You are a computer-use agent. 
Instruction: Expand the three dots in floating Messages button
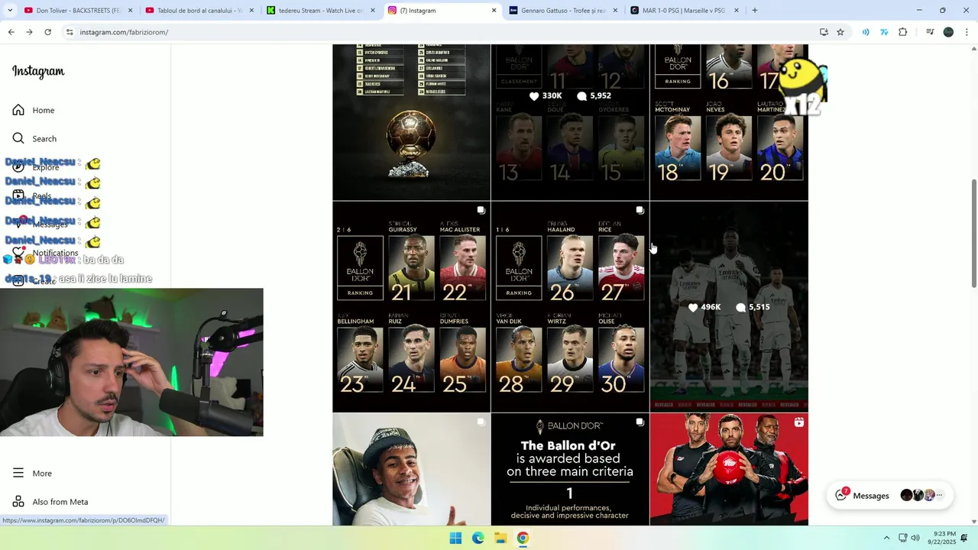[939, 495]
